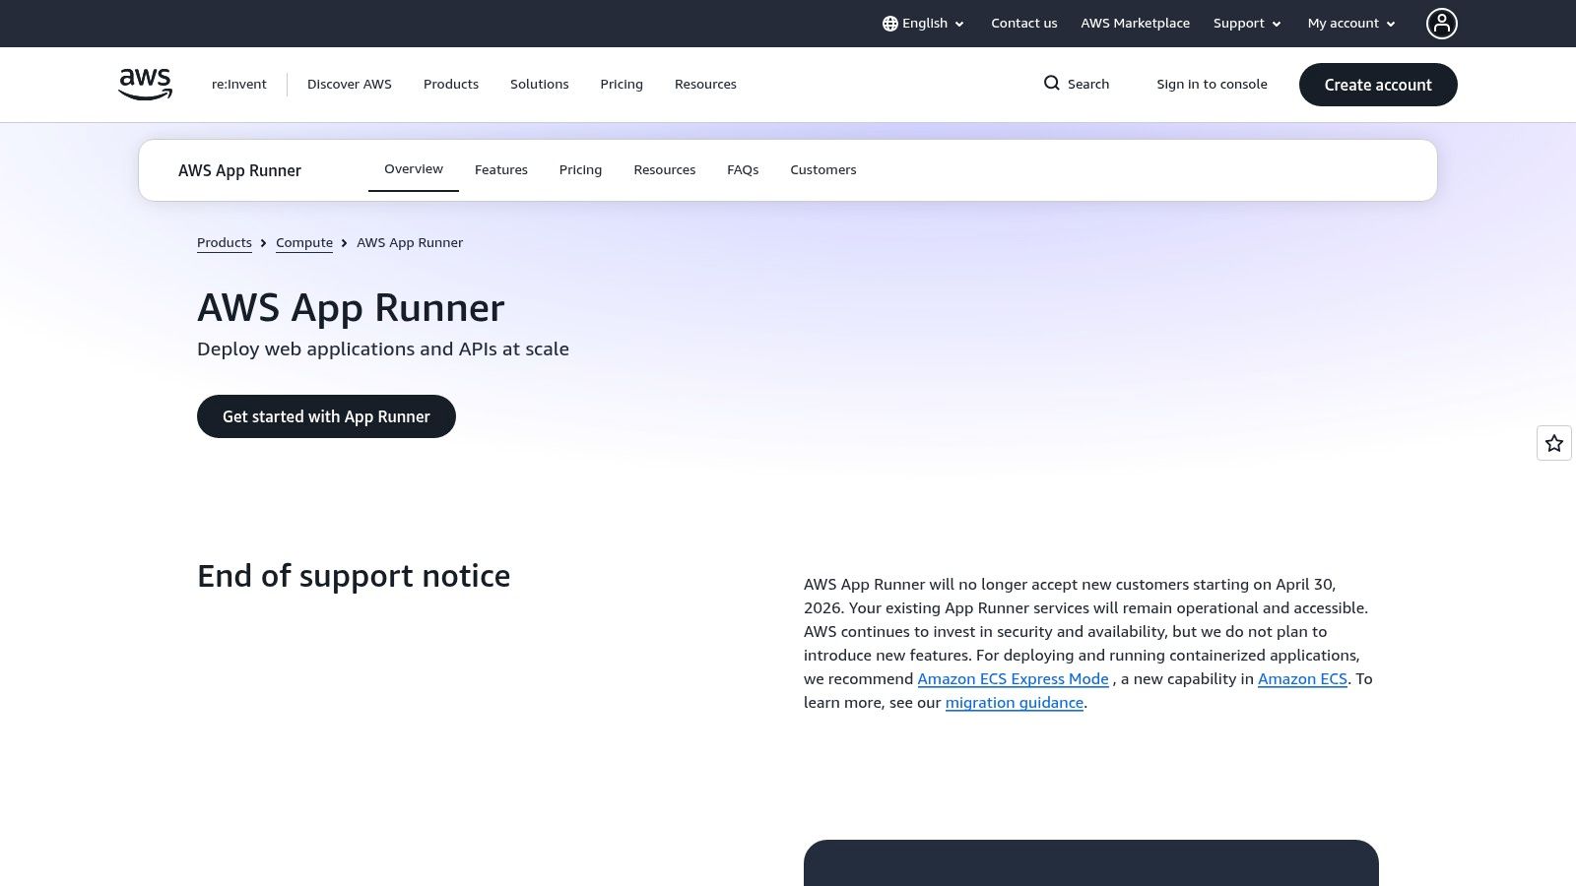Click the globe language icon

click(890, 24)
